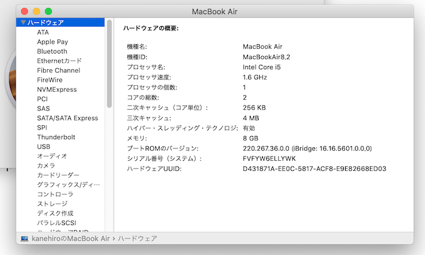Select the model ID MacBookAir8,2
Image resolution: width=425 pixels, height=255 pixels.
tap(266, 57)
